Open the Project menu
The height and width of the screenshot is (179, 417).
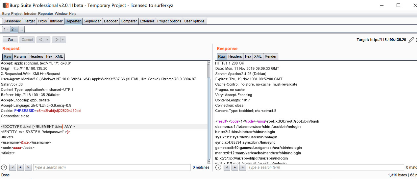coord(17,14)
